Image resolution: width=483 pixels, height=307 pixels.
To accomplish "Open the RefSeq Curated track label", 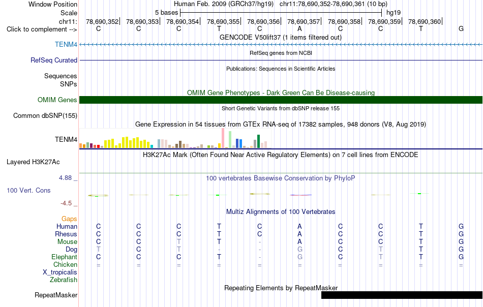I will pos(54,60).
